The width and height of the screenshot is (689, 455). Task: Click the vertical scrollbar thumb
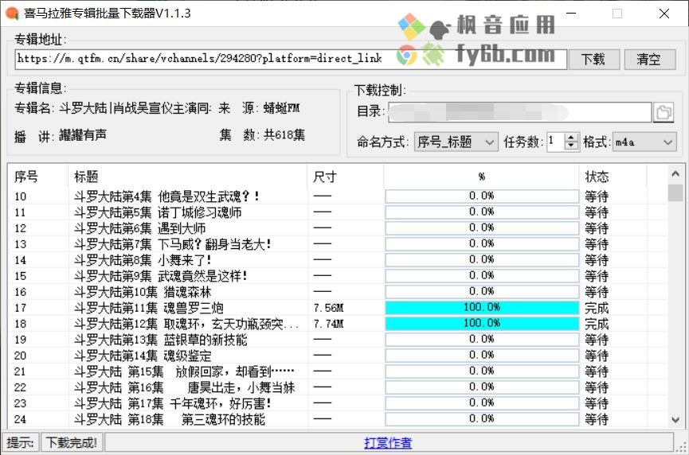point(675,192)
